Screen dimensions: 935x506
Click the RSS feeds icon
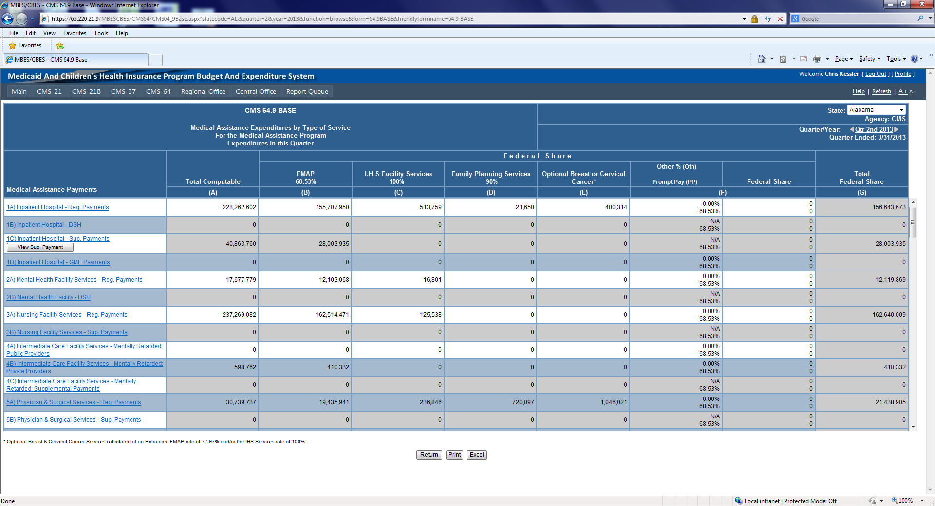783,59
